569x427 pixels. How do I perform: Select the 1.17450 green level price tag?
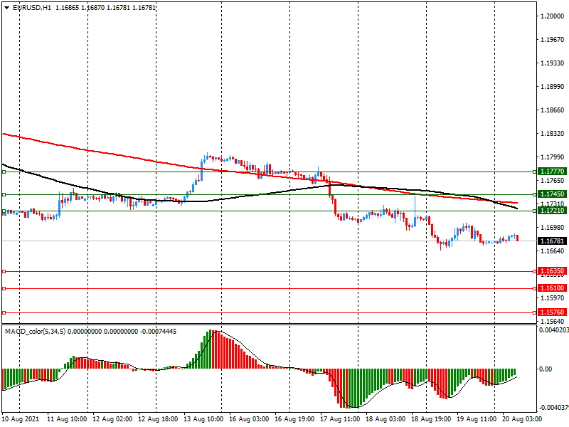tap(552, 194)
